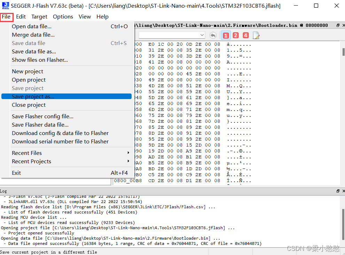
Task: Click address 0800_00B8 in hex view
Action: (x=128, y=181)
